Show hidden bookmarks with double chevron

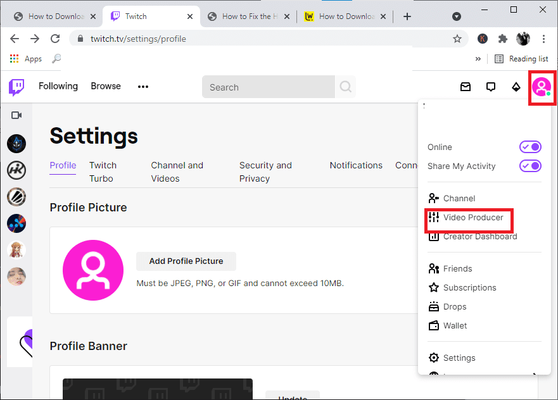[x=478, y=59]
